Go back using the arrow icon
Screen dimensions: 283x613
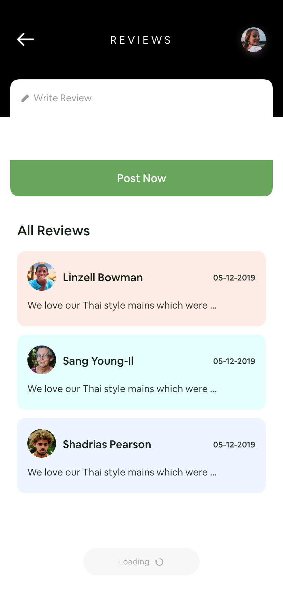[x=26, y=39]
